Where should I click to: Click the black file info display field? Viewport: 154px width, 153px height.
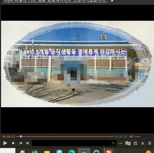click(x=74, y=143)
